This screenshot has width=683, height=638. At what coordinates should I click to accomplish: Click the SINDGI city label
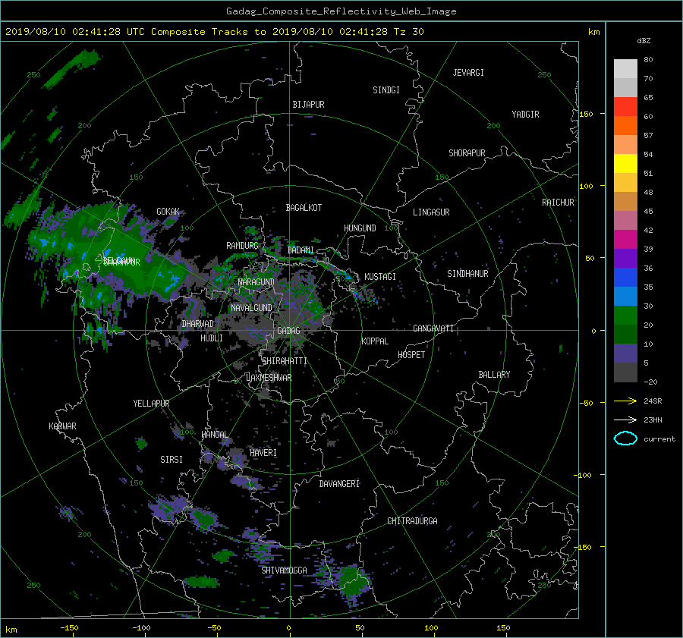pos(386,90)
